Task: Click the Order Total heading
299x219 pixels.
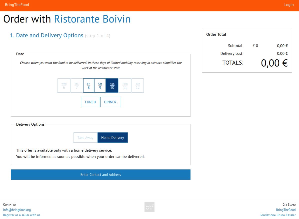Action: click(x=216, y=34)
